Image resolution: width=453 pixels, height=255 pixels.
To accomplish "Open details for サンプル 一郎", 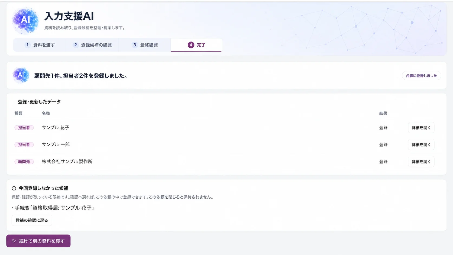I will pyautogui.click(x=421, y=145).
